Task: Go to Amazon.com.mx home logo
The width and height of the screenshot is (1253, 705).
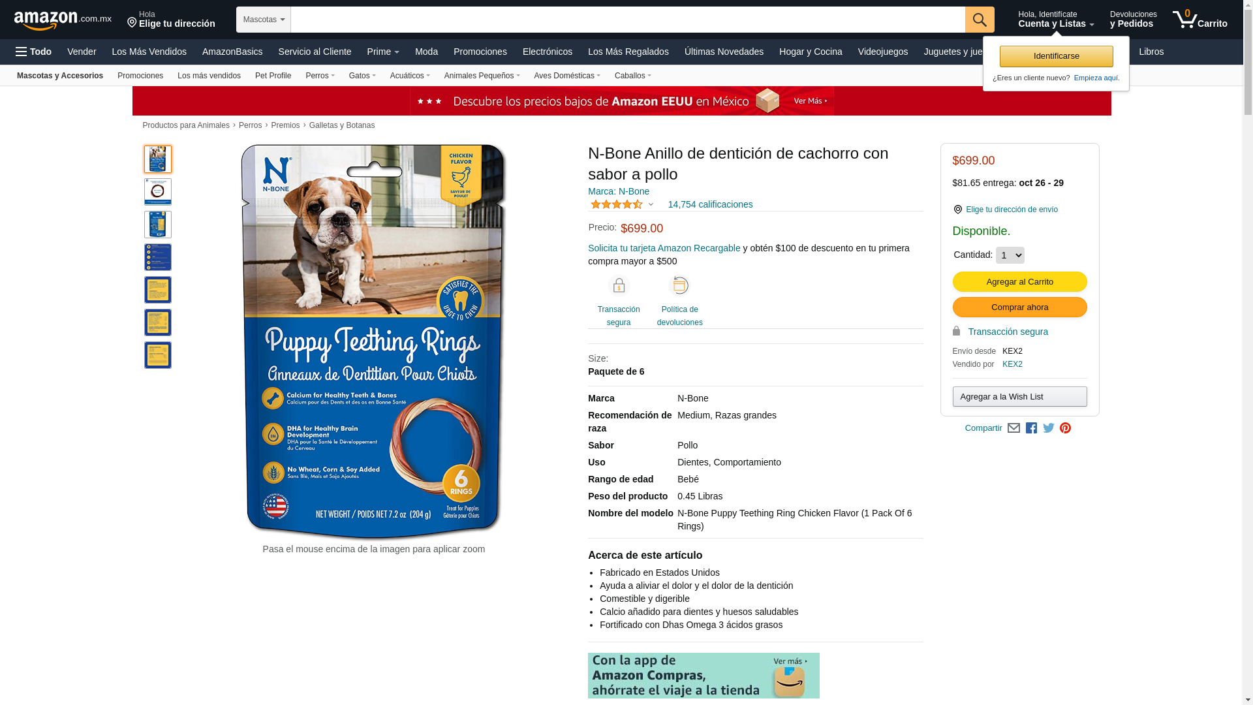Action: [x=63, y=20]
